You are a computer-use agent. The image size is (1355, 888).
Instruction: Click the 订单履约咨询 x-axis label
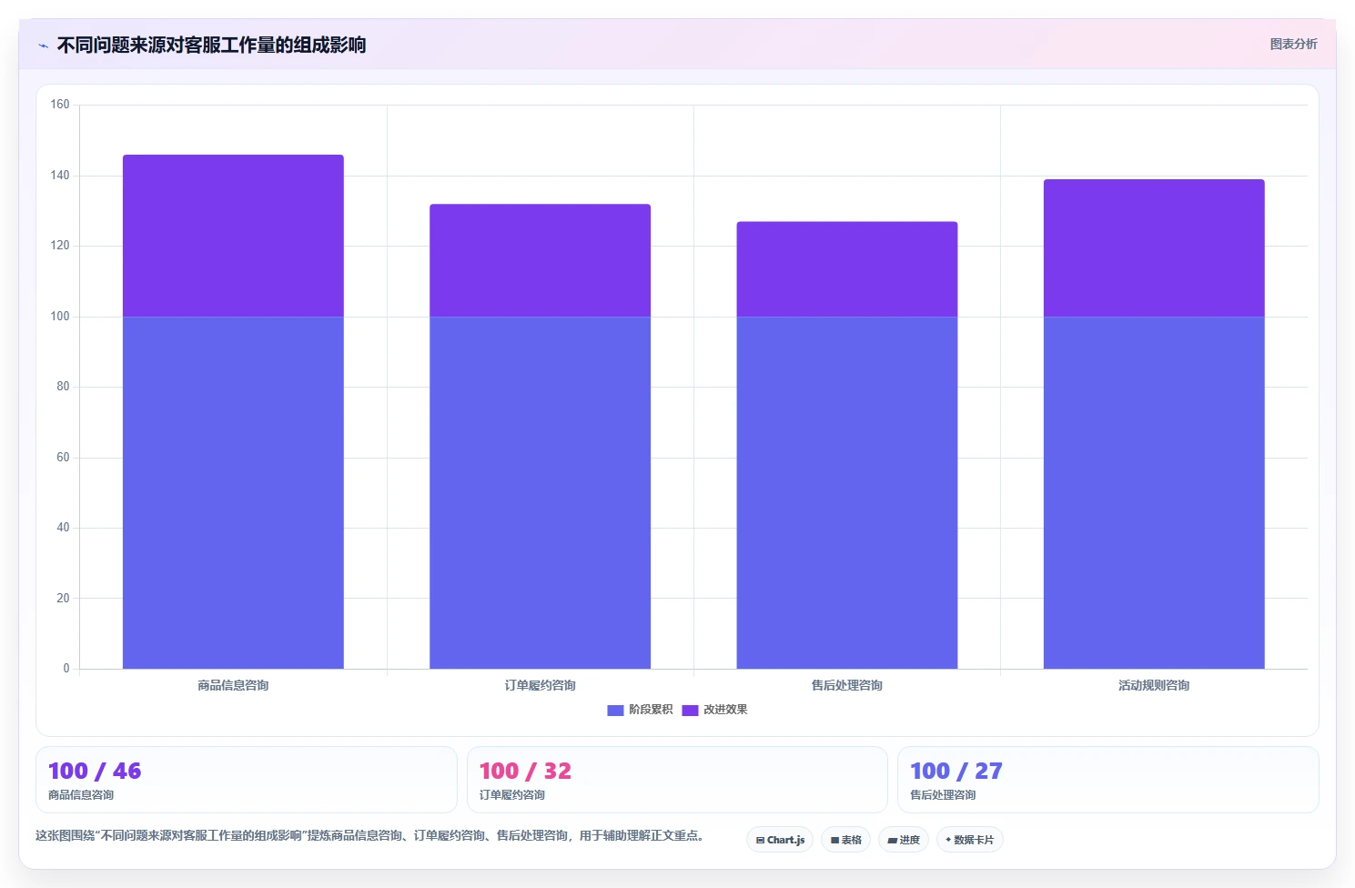[x=541, y=685]
